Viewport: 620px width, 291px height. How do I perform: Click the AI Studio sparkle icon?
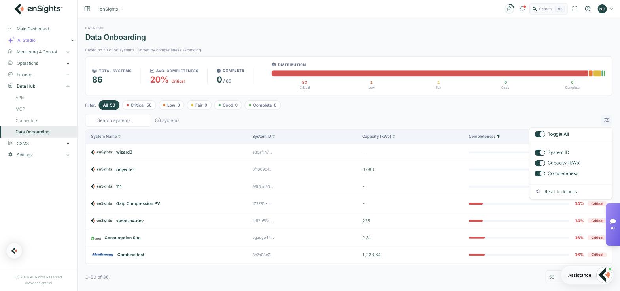pos(11,40)
